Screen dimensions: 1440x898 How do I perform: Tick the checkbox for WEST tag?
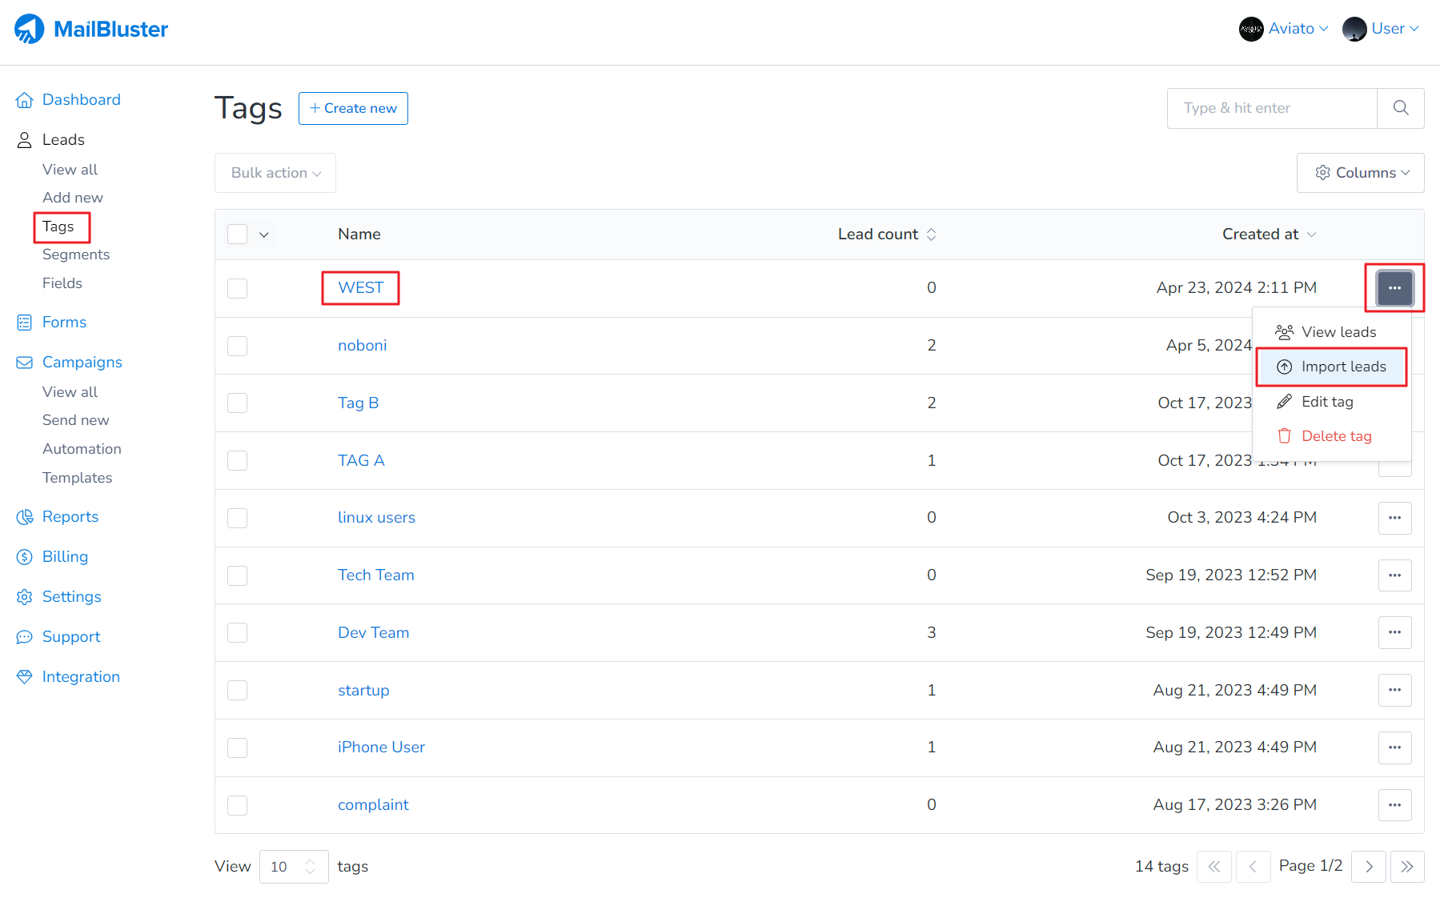237,288
